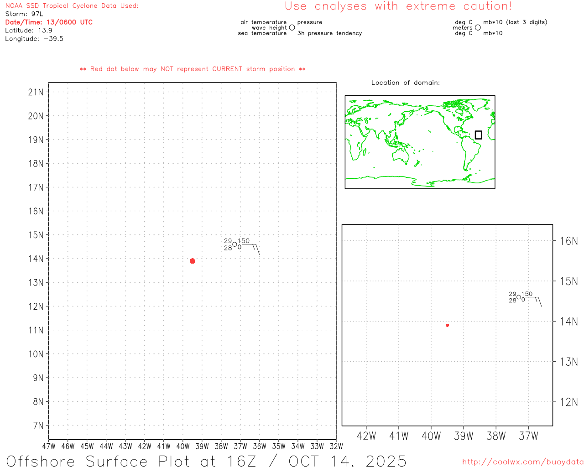The width and height of the screenshot is (584, 467).
Task: Click the '12N' label on inset map axis
Action: 568,402
